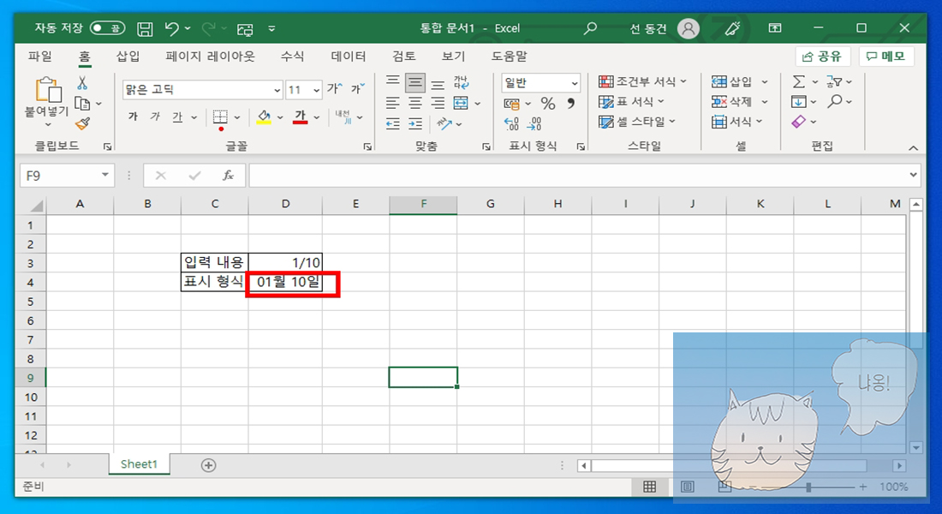
Task: Click the Decrease Indent icon
Action: click(393, 124)
